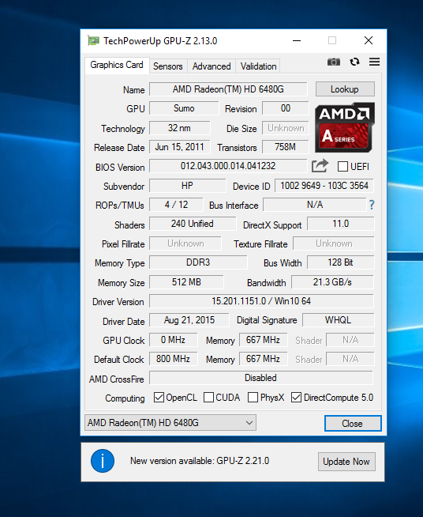Click the blue info icon in the update bar
423x517 pixels.
point(103,461)
